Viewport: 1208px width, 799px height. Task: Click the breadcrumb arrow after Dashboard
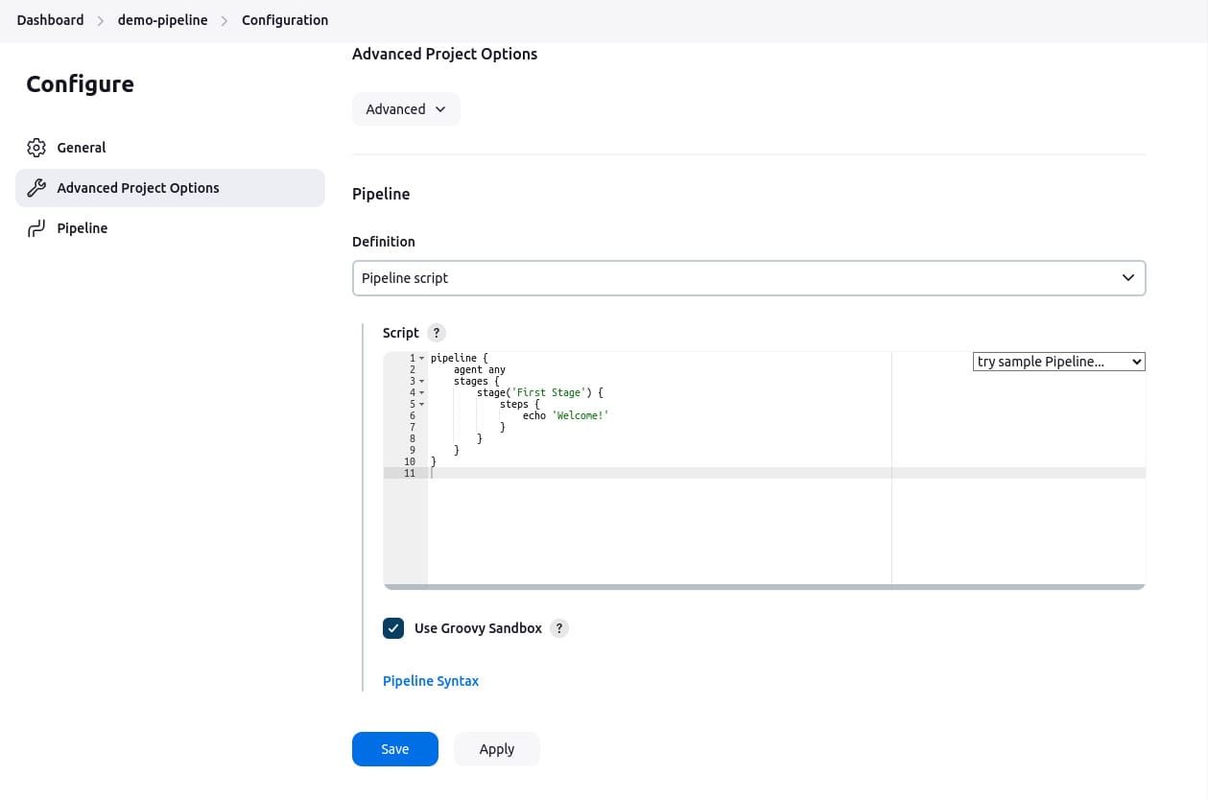tap(101, 20)
